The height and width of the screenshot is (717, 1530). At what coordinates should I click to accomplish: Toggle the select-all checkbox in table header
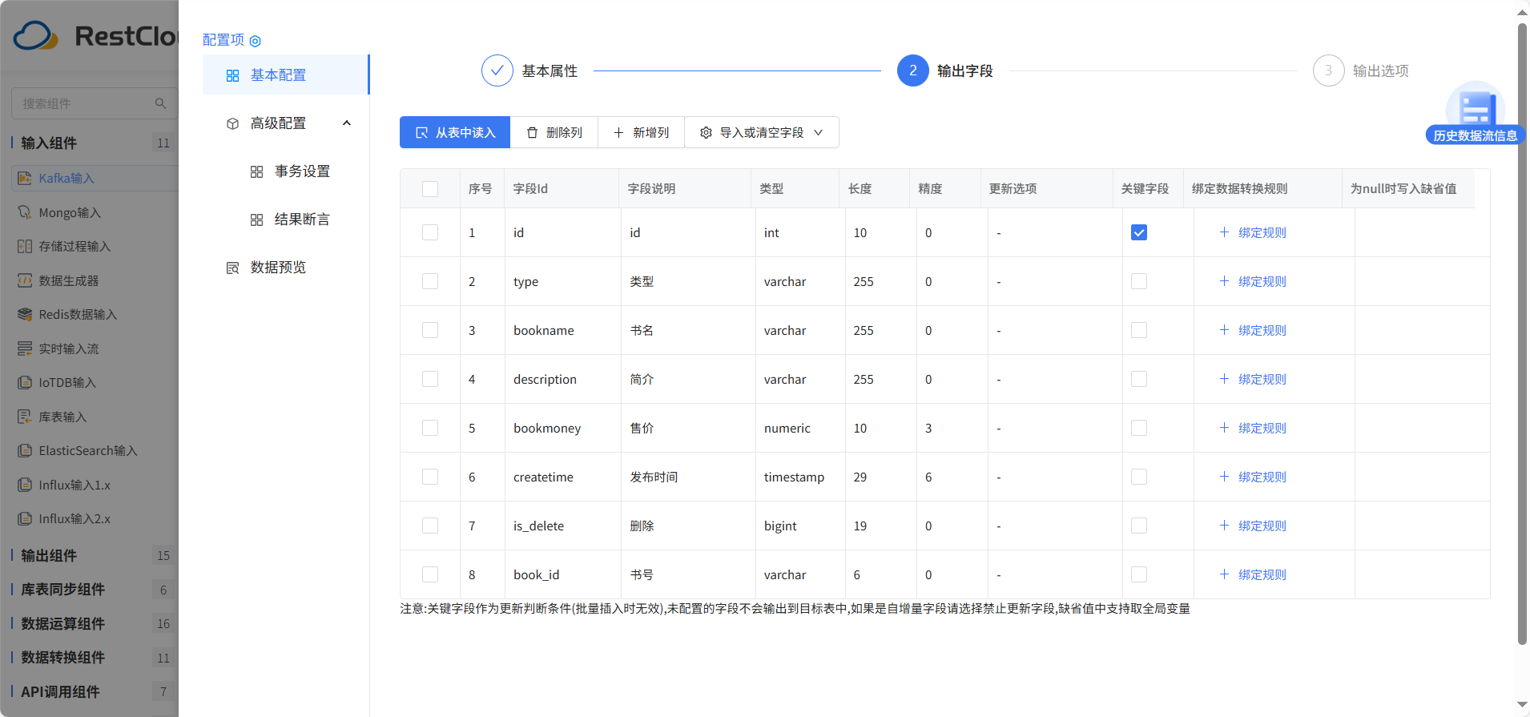(430, 189)
